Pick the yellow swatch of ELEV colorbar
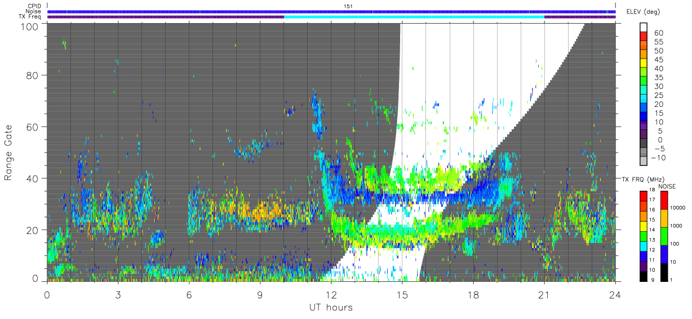692x319 pixels. (645, 64)
